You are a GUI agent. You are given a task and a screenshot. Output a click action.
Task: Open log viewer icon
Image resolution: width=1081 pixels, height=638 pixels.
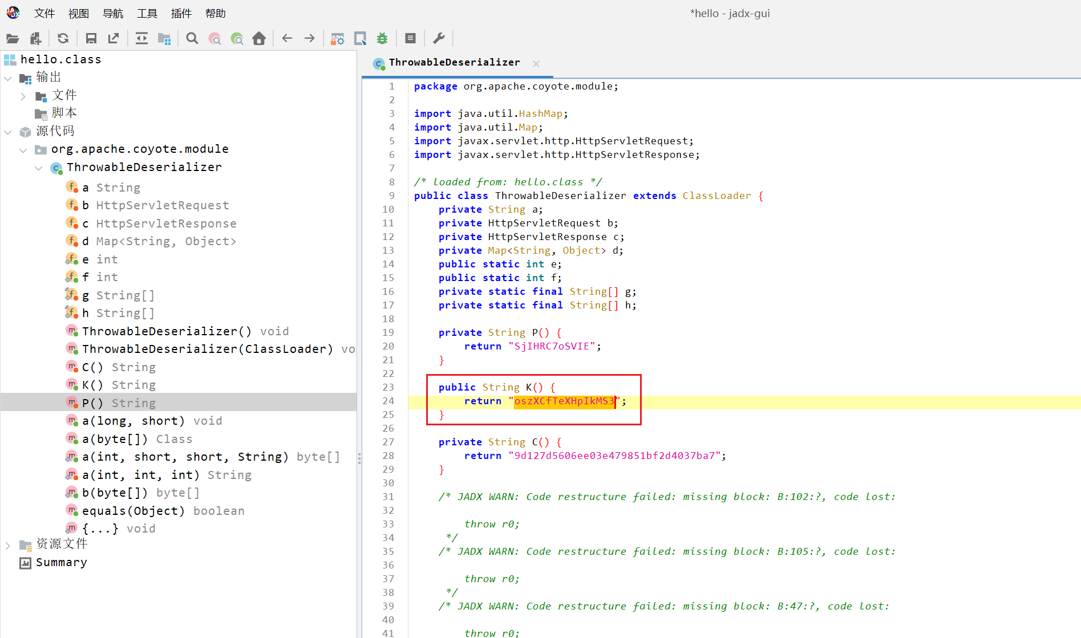[x=410, y=38]
